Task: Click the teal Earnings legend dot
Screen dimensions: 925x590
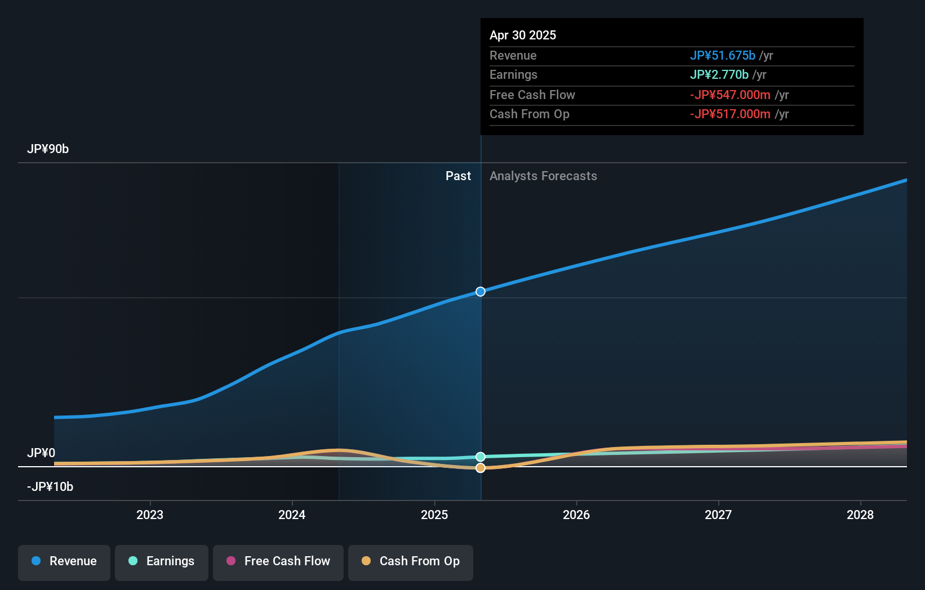Action: click(133, 561)
